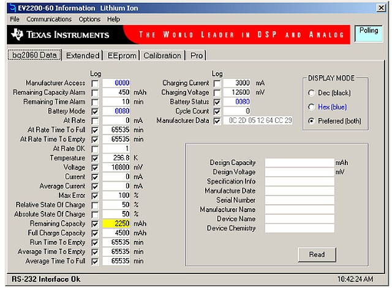Click the Device Name field
392x288 pixels.
pyautogui.click(x=300, y=219)
